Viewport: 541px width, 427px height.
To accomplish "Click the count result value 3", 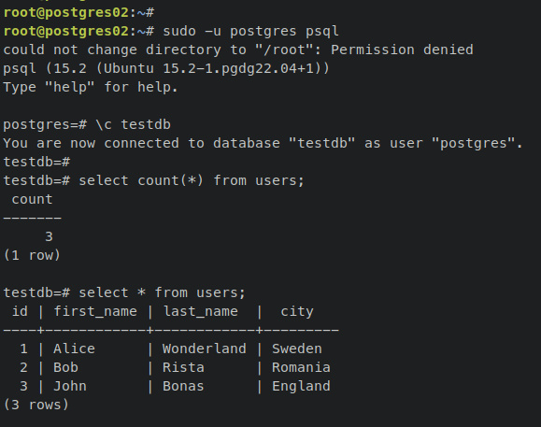I will click(49, 236).
